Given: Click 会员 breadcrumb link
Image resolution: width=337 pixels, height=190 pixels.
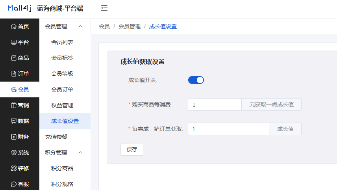Looking at the screenshot, I should coord(104,26).
